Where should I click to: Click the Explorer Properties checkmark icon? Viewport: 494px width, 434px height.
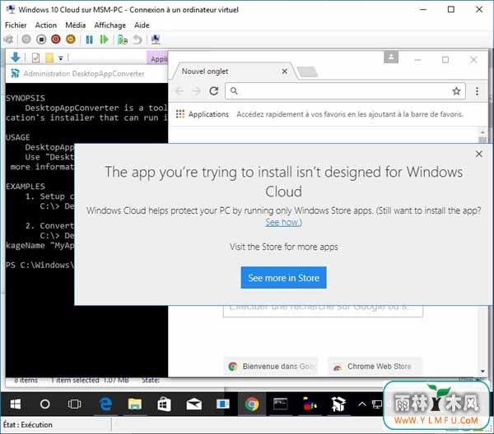tap(35, 58)
